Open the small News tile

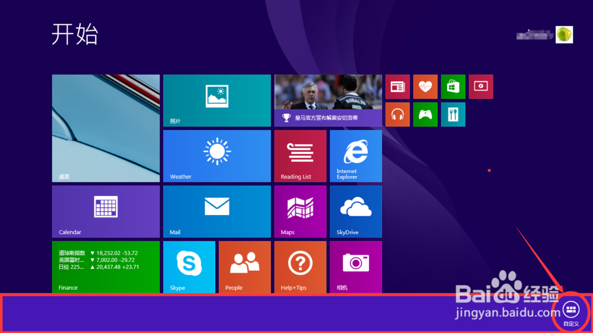point(397,87)
